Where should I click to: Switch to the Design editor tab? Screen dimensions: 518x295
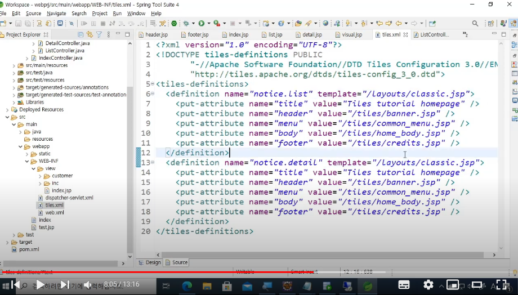[x=150, y=262]
